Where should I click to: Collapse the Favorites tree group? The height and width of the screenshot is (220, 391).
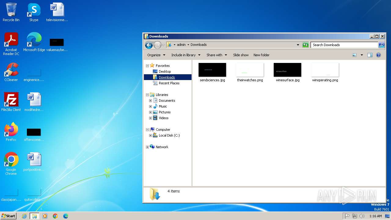point(147,66)
